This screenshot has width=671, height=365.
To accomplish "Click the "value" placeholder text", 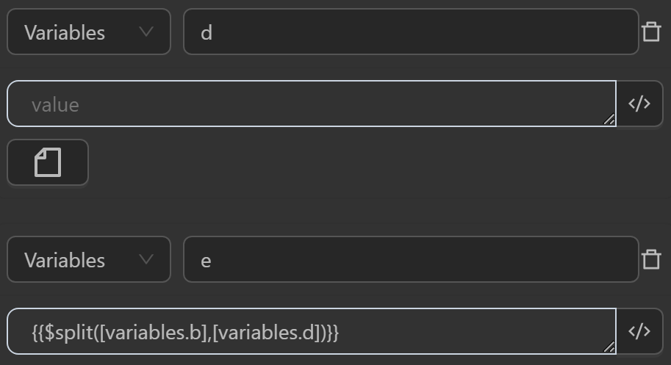I will click(x=55, y=105).
